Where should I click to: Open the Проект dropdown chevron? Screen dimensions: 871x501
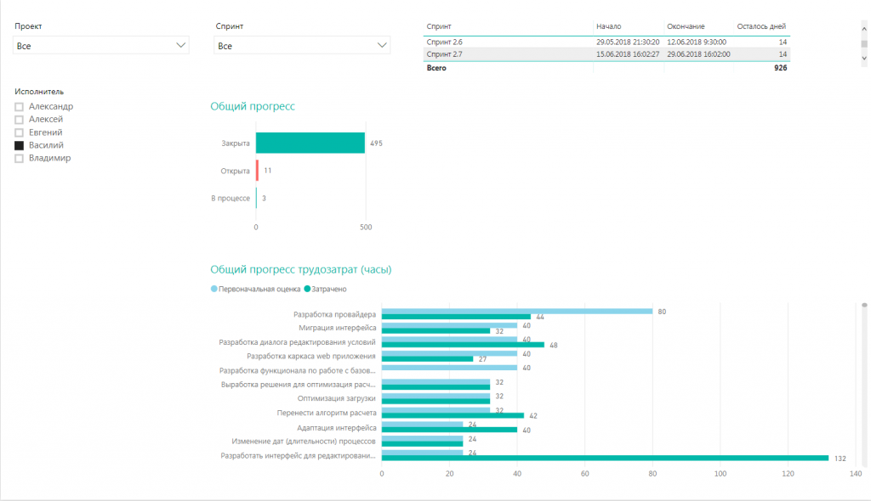point(180,45)
